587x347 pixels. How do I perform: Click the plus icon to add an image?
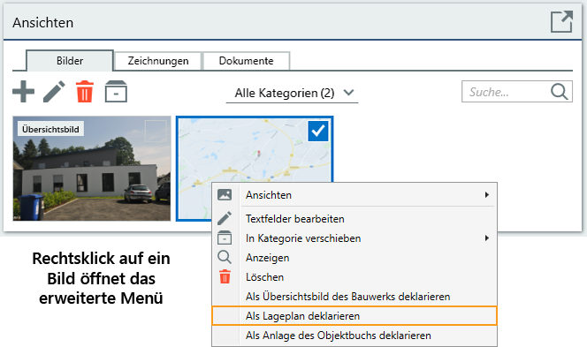click(23, 91)
